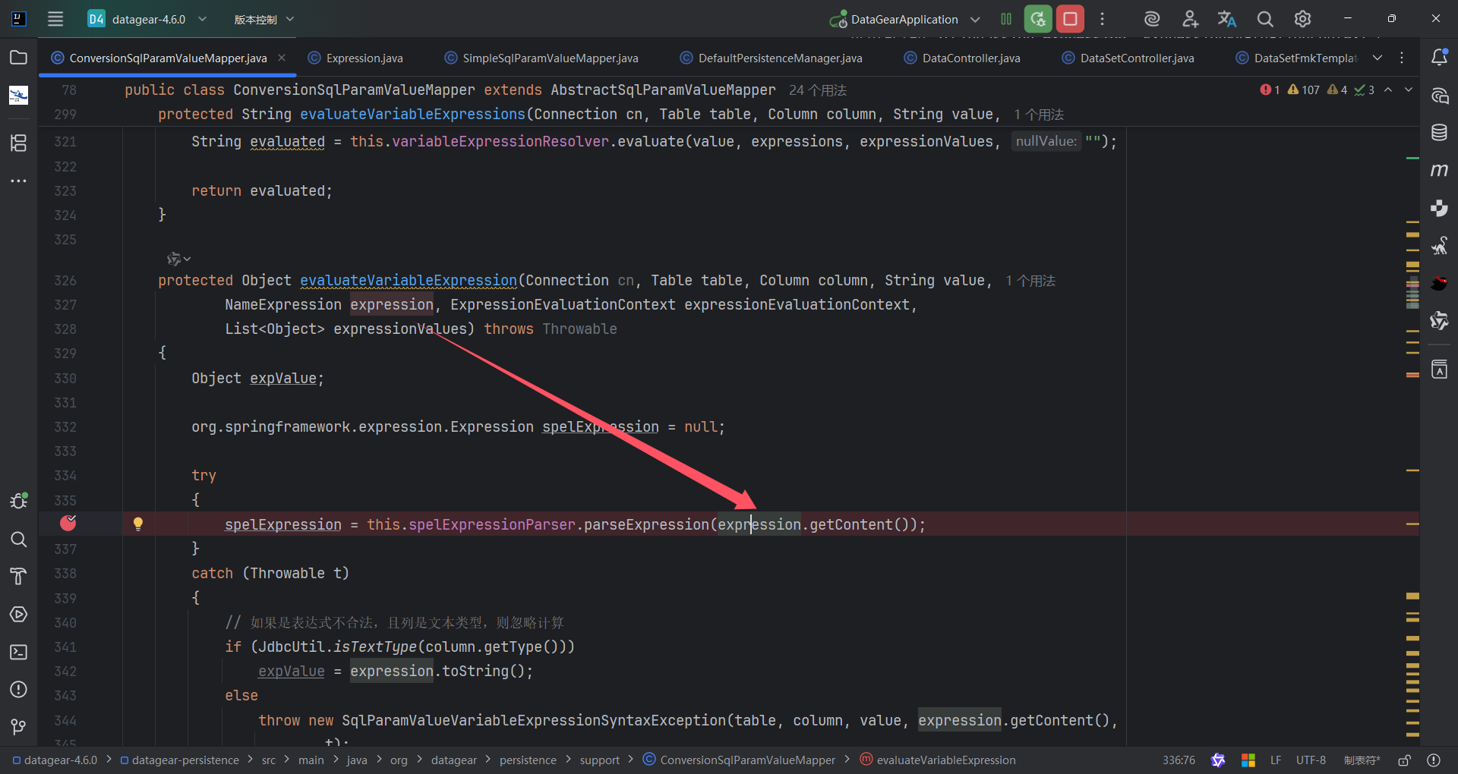This screenshot has width=1458, height=774.
Task: Switch to DataSetController.java tab
Action: (1128, 58)
